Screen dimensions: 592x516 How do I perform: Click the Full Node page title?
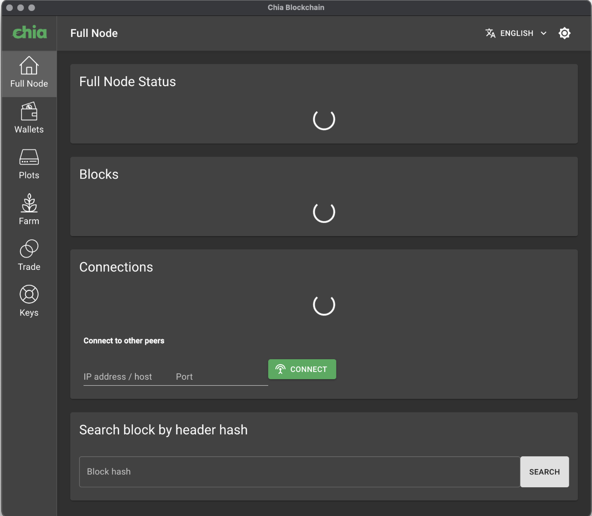pyautogui.click(x=94, y=33)
